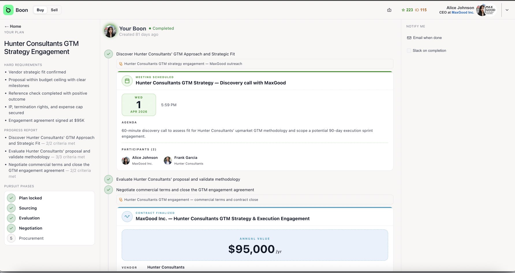Open the commercial terms and contract close thread
The image size is (515, 273).
pyautogui.click(x=255, y=200)
